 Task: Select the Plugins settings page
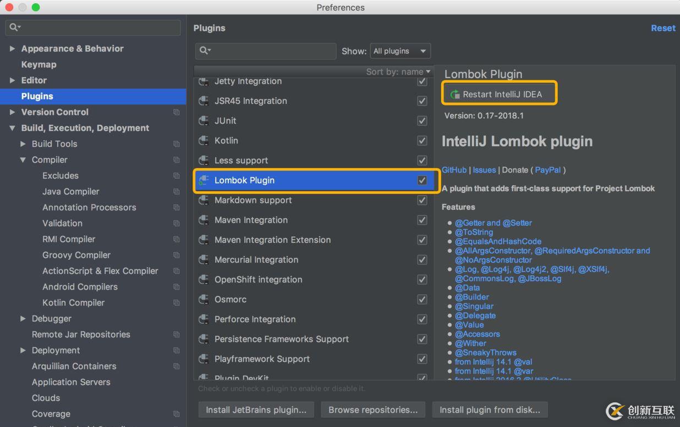[93, 96]
